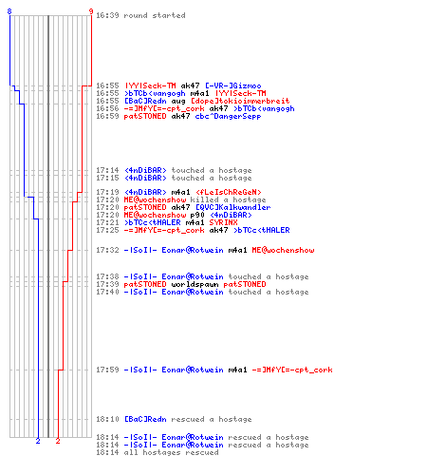Screen dimensions: 427x475
Task: Click 17:32 Eonar@Rotwein kill entry name
Action: point(174,250)
